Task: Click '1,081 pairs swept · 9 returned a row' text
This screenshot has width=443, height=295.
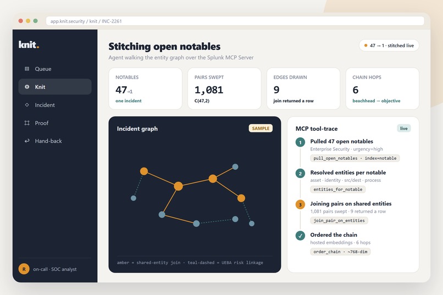Action: pyautogui.click(x=348, y=211)
